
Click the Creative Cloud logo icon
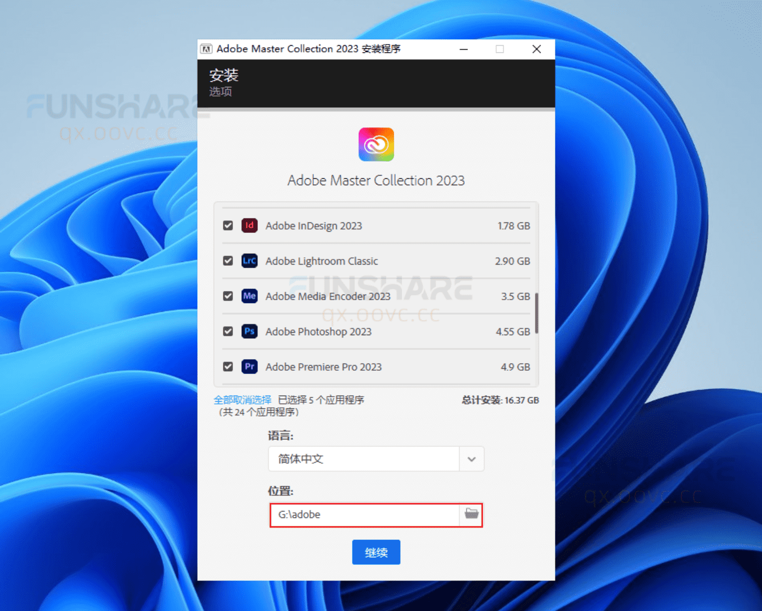pos(376,145)
